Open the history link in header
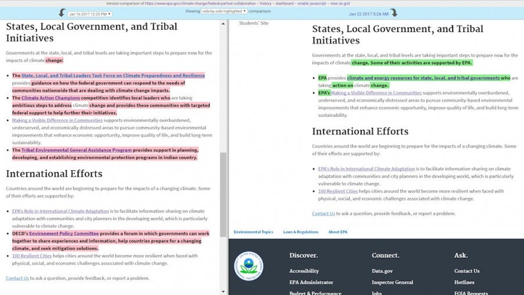The width and height of the screenshot is (524, 295). point(265,3)
